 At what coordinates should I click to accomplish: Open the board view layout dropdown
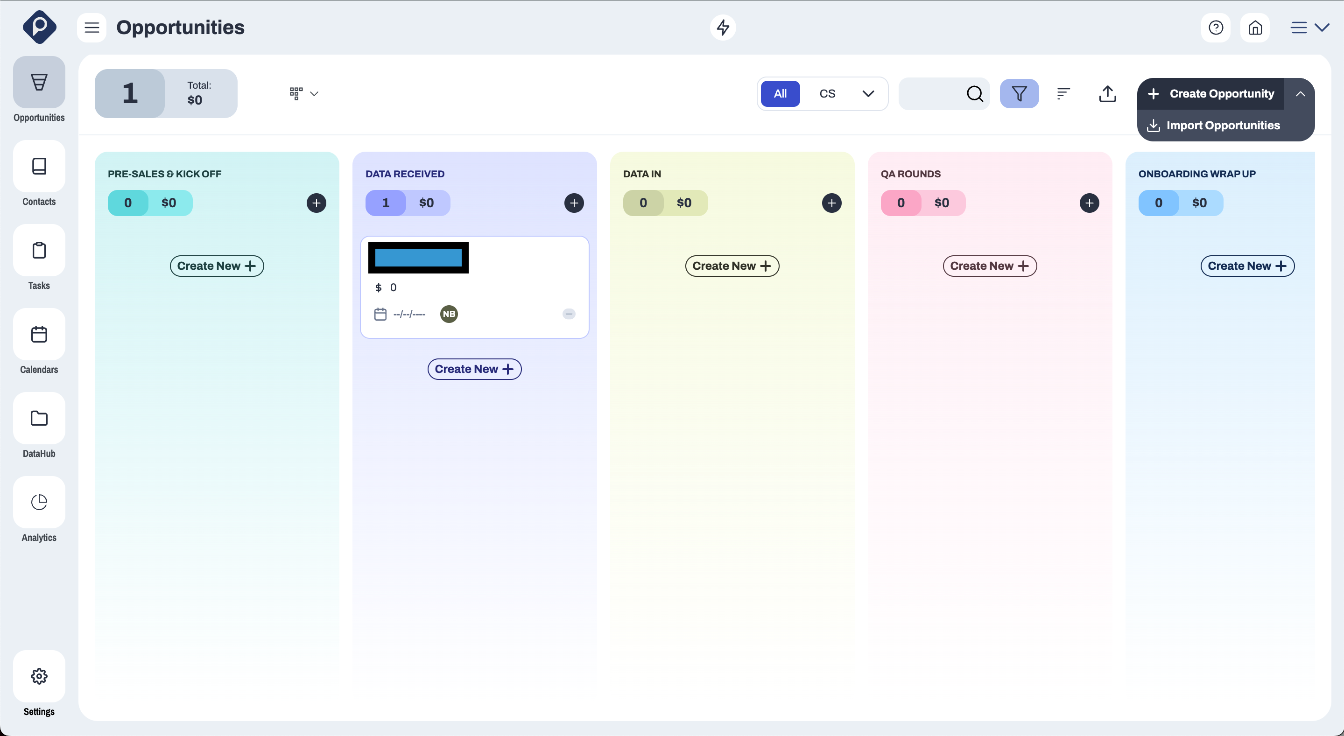(303, 93)
